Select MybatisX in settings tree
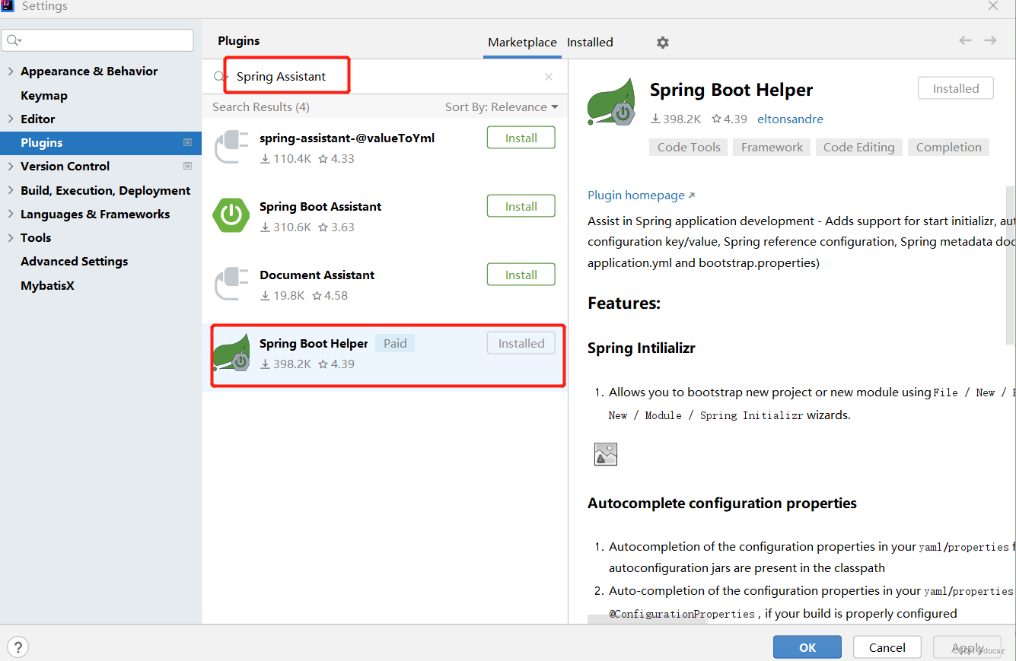Image resolution: width=1016 pixels, height=661 pixels. point(47,285)
